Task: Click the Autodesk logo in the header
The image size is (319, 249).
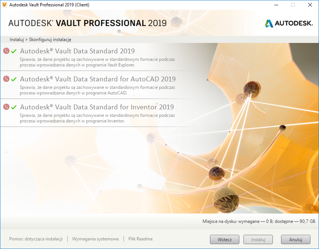Action: 289,23
